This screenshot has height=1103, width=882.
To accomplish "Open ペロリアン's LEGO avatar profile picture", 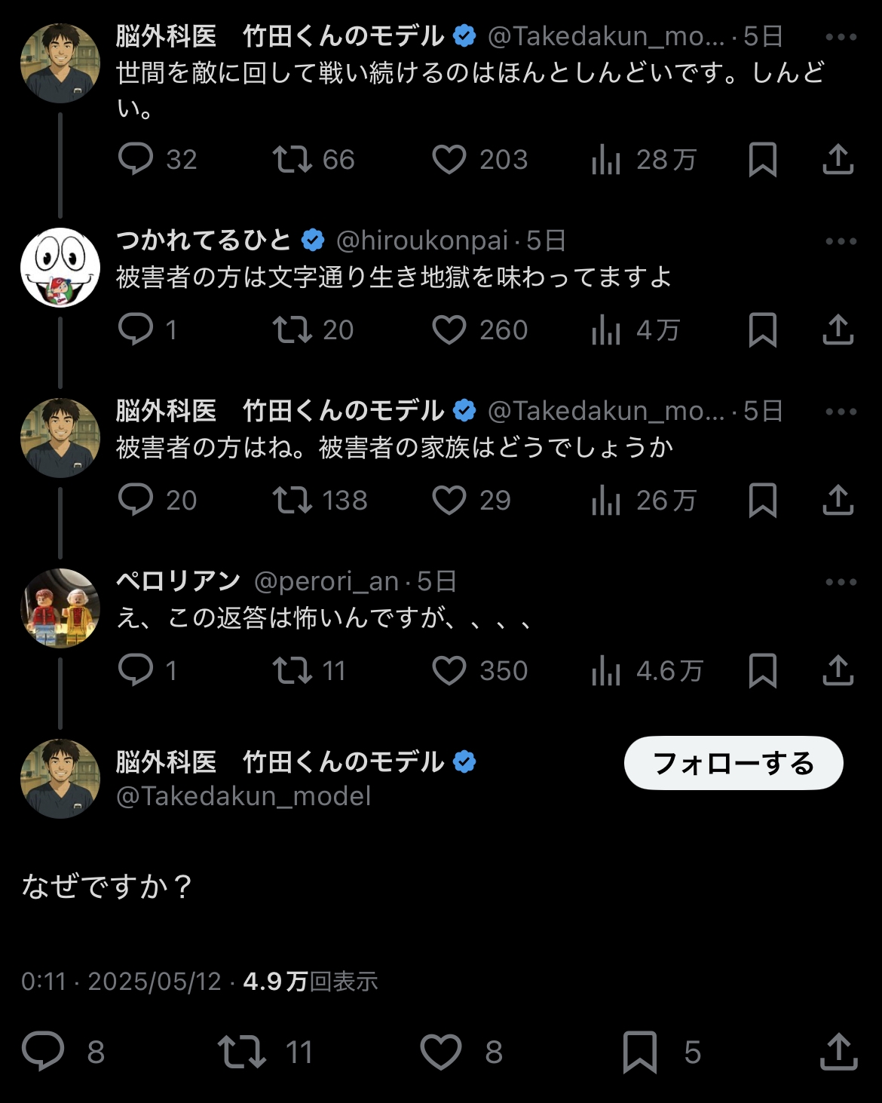I will [x=60, y=608].
